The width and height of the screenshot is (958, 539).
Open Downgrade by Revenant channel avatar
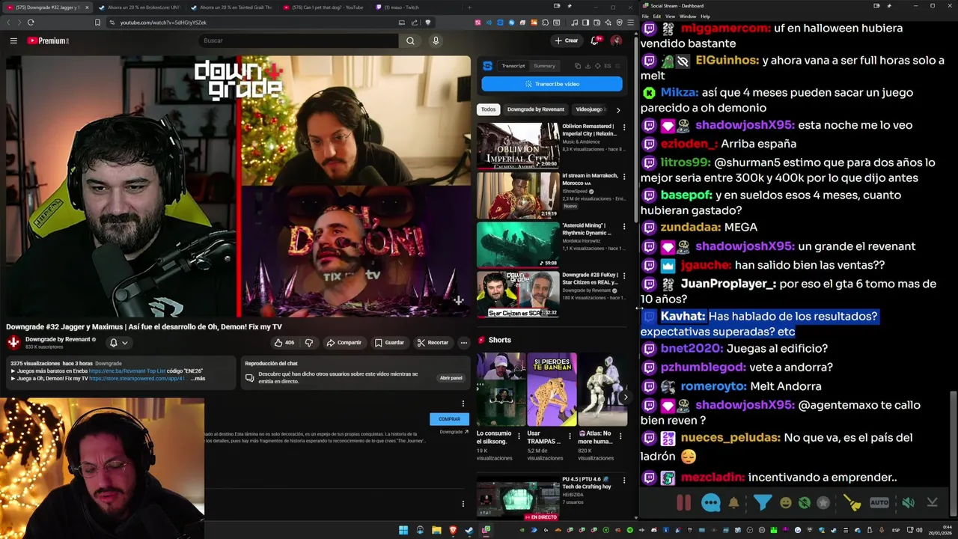[13, 342]
